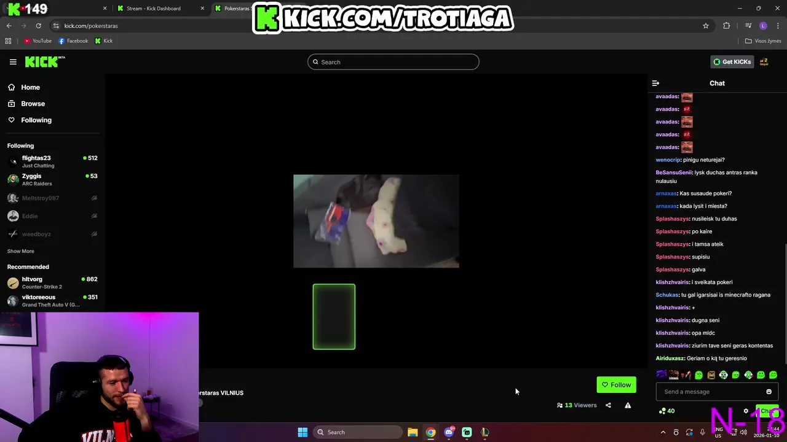This screenshot has width=787, height=442.
Task: Report the stream using warning icon
Action: [628, 405]
